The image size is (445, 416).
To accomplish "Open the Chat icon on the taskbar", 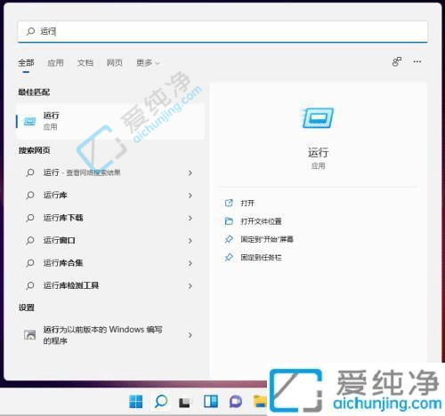I will (x=236, y=402).
